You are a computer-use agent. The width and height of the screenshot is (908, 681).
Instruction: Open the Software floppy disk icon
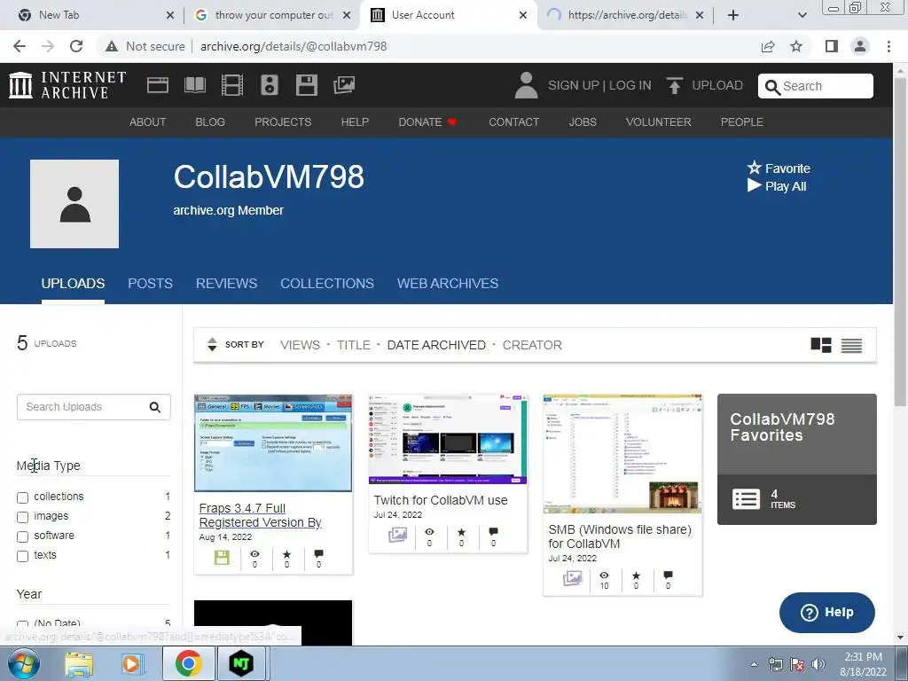[306, 85]
